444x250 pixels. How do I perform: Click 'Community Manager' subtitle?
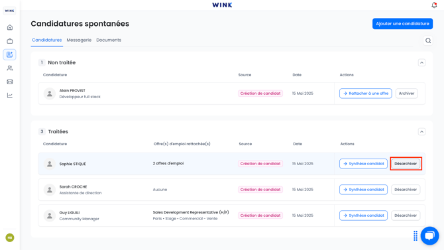click(80, 219)
